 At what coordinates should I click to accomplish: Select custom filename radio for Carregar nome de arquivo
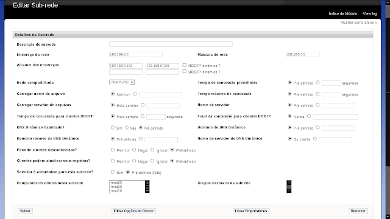click(135, 94)
